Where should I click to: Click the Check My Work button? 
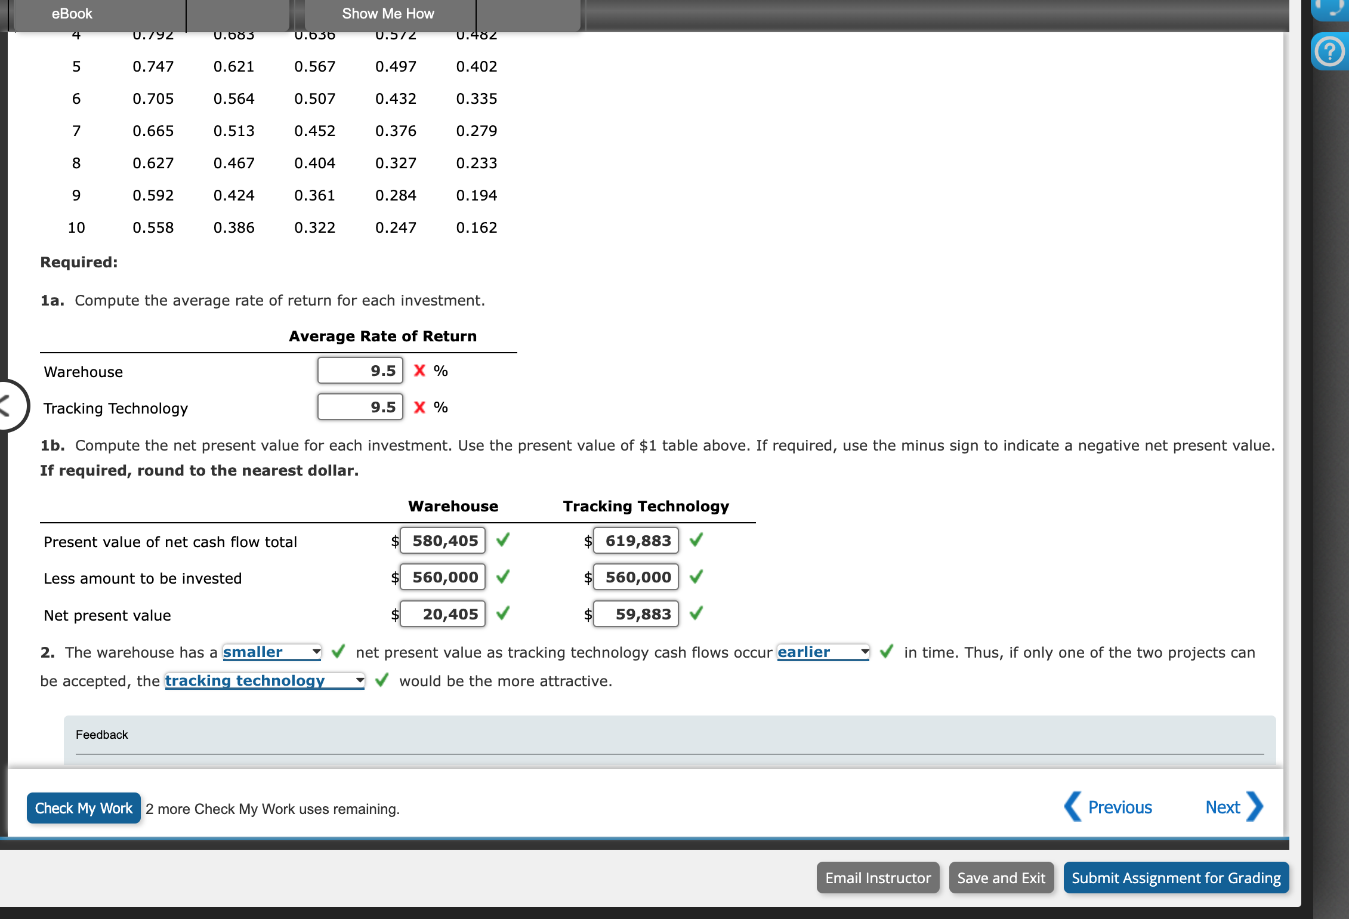pos(84,808)
